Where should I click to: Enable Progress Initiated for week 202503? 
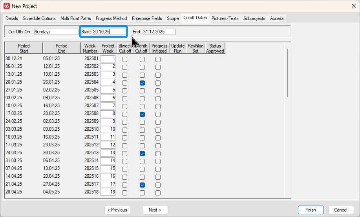(x=158, y=75)
